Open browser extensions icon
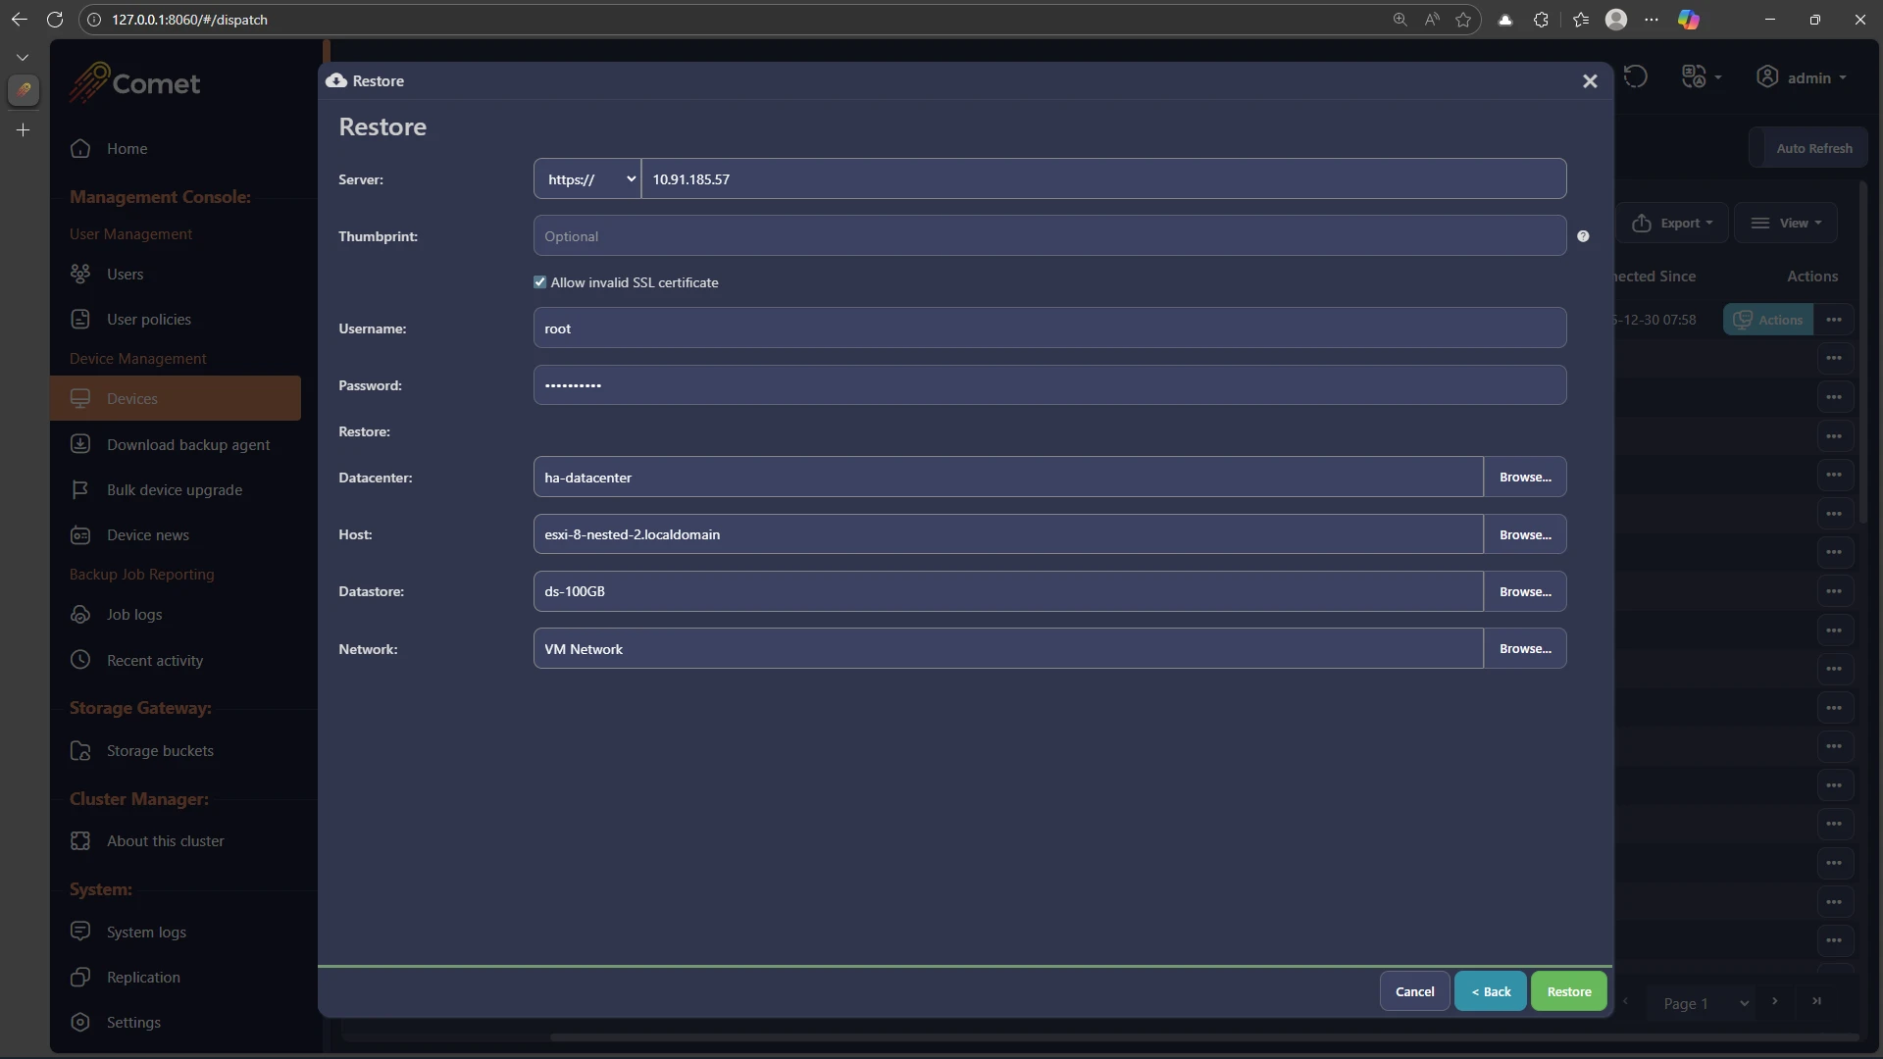The image size is (1883, 1059). point(1541,20)
